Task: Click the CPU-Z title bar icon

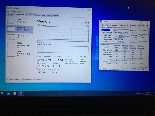Action: (101, 21)
